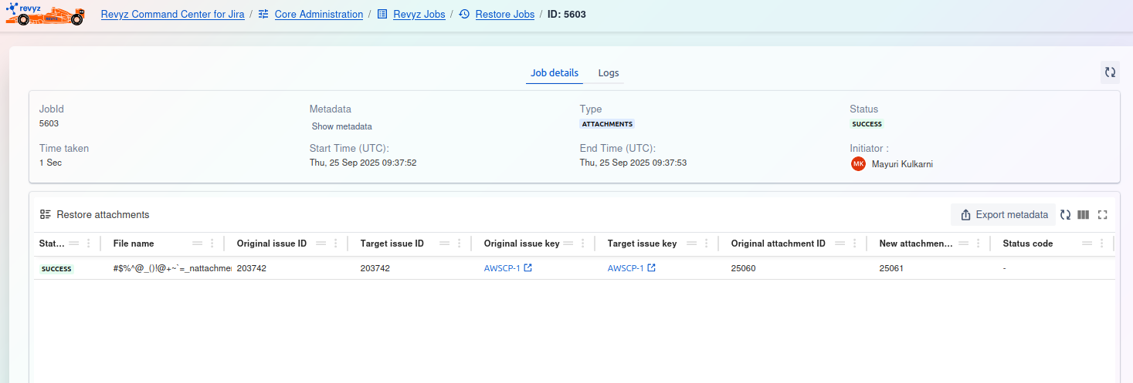
Task: Refresh the Restore attachments table
Action: (1065, 215)
